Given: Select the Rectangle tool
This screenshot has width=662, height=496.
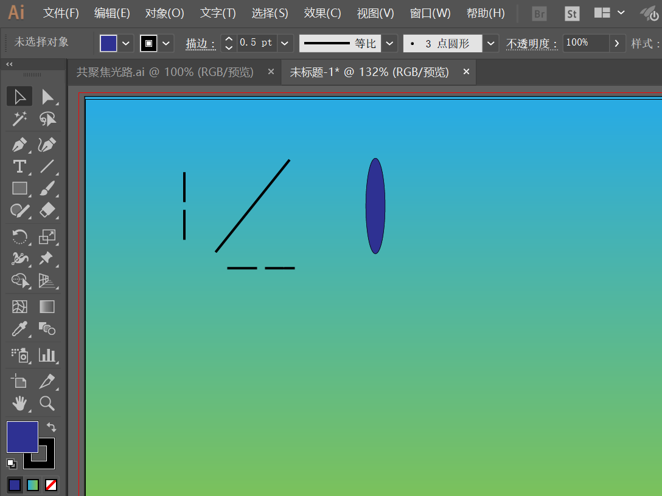Looking at the screenshot, I should (19, 188).
